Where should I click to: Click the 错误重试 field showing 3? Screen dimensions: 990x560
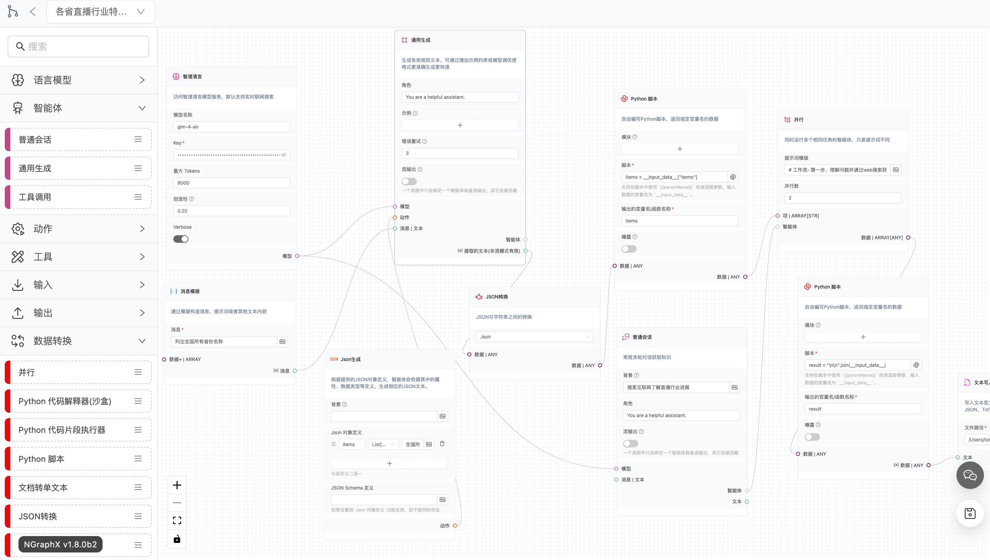tap(460, 153)
